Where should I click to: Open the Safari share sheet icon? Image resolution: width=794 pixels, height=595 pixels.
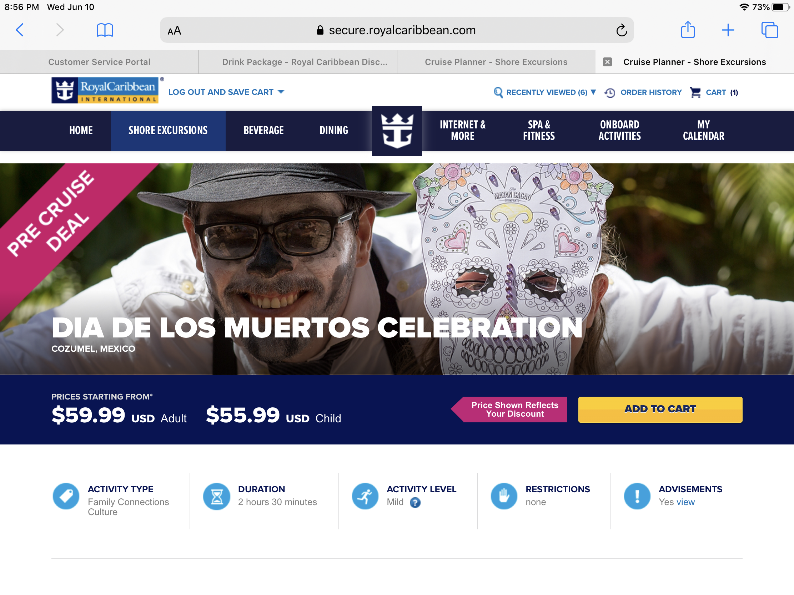687,30
